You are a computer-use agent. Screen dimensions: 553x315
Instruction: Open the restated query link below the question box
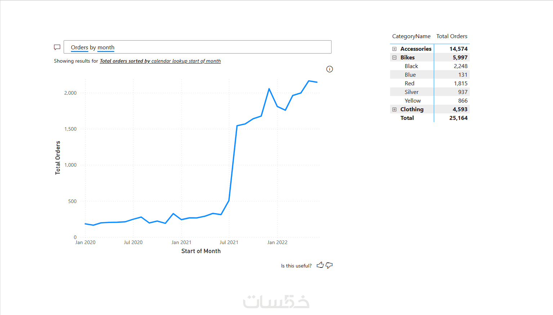click(160, 61)
